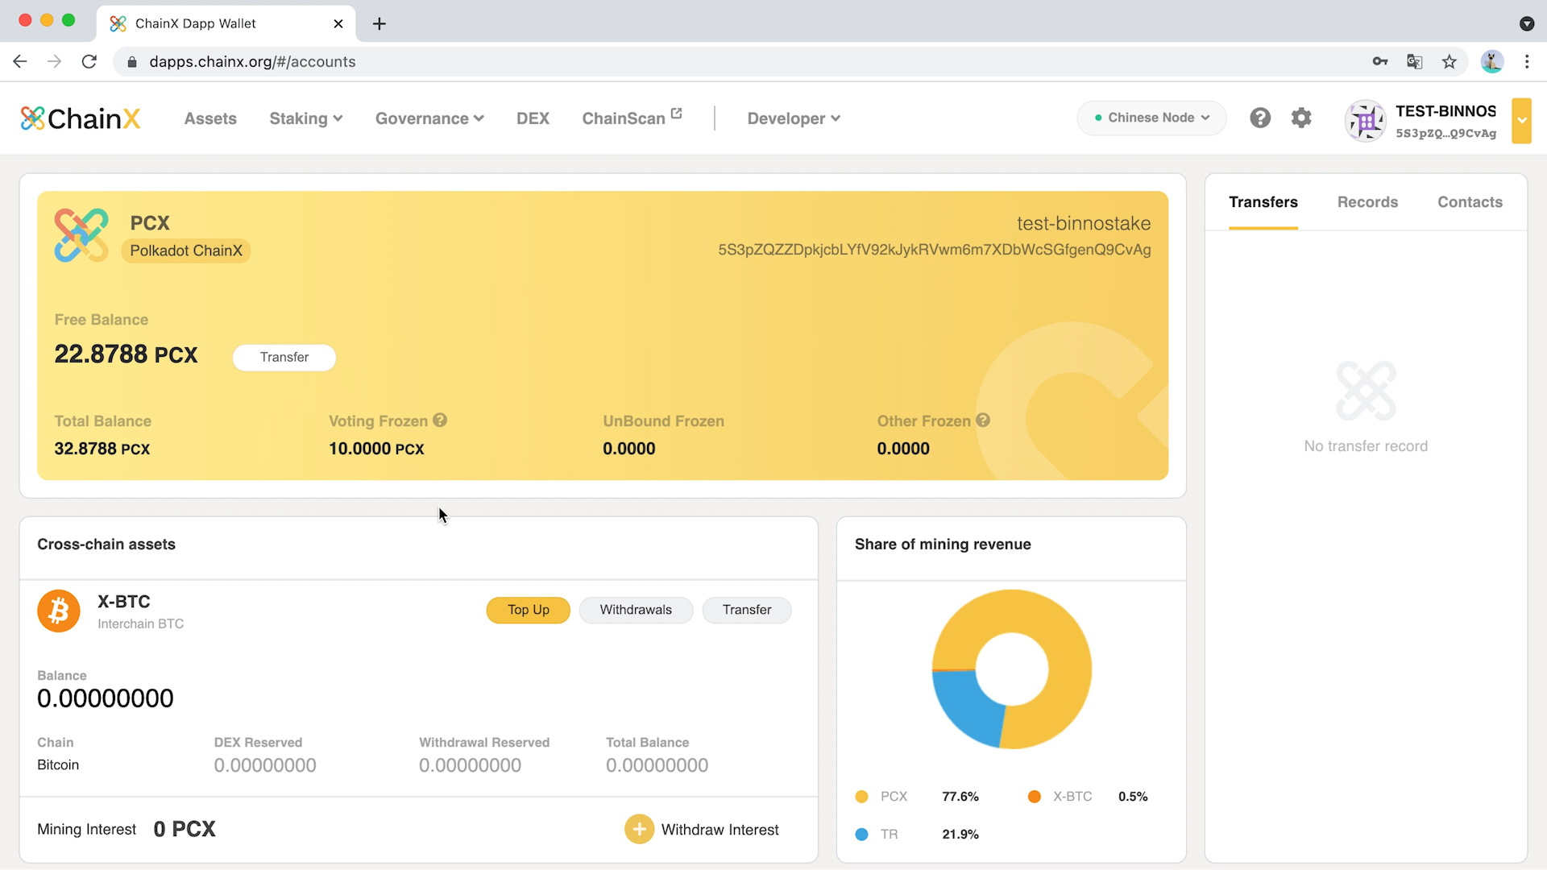Screen dimensions: 1547x870
Task: Open the DEX page
Action: coord(533,118)
